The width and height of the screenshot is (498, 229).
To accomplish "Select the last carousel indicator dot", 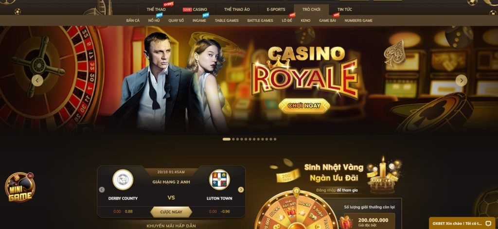I will (x=275, y=139).
